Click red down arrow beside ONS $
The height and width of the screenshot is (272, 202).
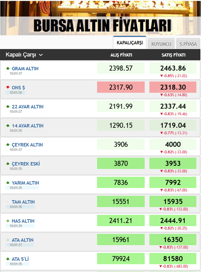click(x=8, y=87)
